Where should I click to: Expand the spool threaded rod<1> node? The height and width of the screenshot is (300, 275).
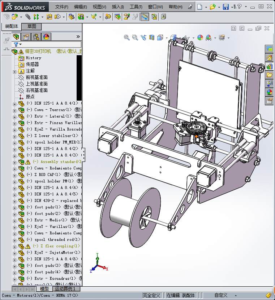click(x=15, y=240)
